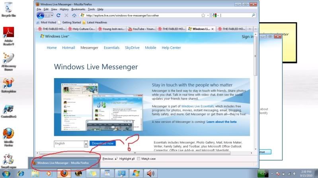Reload the page with refresh icon
The width and height of the screenshot is (318, 178).
pos(59,15)
